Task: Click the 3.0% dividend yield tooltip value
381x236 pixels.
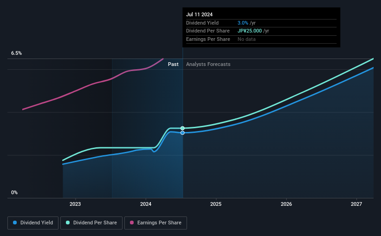Action: click(243, 23)
